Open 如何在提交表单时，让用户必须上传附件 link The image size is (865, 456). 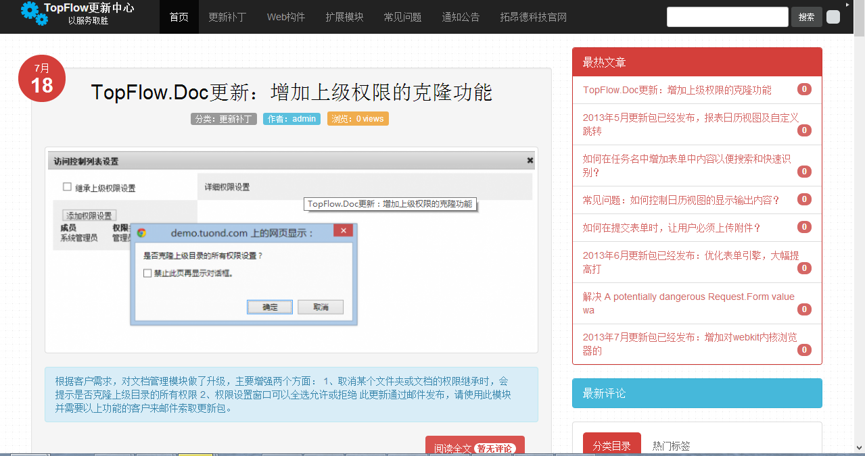[672, 228]
